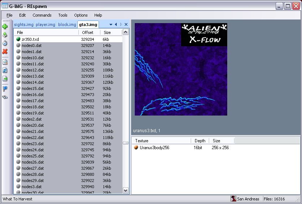Select nodes16.dat in the file list

[68, 95]
